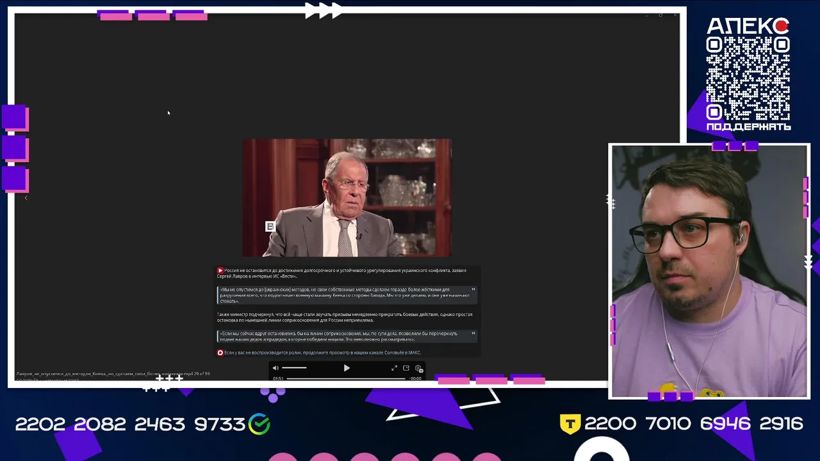
Task: Open playback speed settings gear
Action: pyautogui.click(x=418, y=368)
